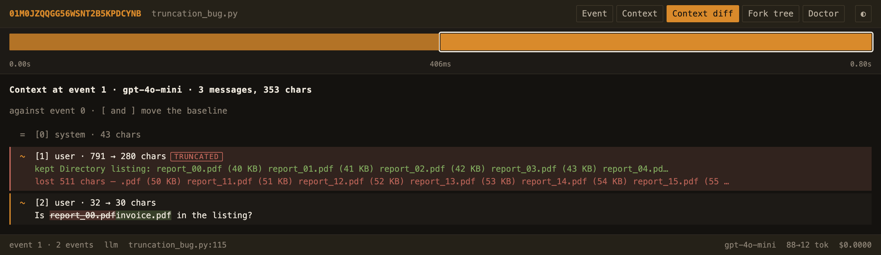The width and height of the screenshot is (881, 255).
Task: Switch to the Event tab
Action: [594, 14]
